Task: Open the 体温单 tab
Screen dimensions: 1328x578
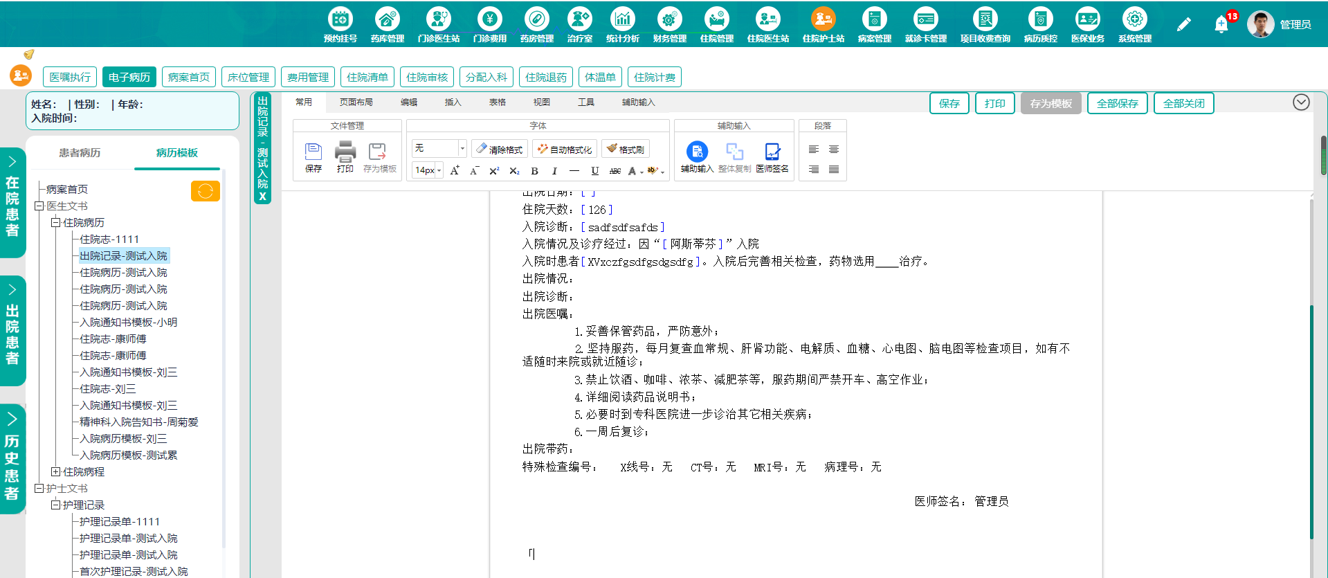Action: point(600,77)
